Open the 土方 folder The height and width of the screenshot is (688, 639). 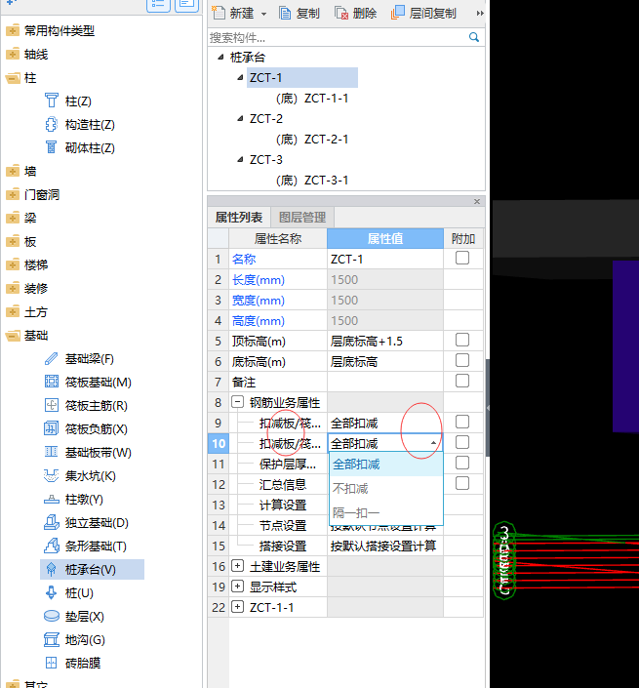(13, 311)
